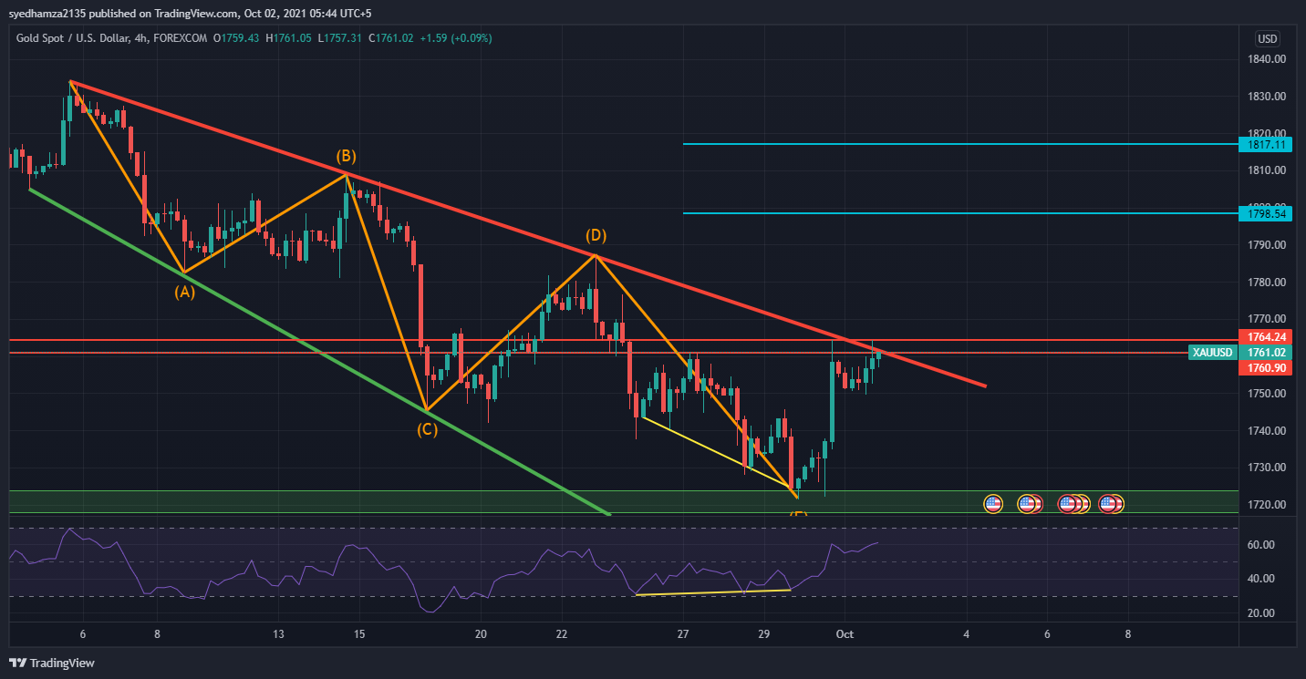Click the Oct date label on time axis
The width and height of the screenshot is (1306, 679).
click(844, 634)
